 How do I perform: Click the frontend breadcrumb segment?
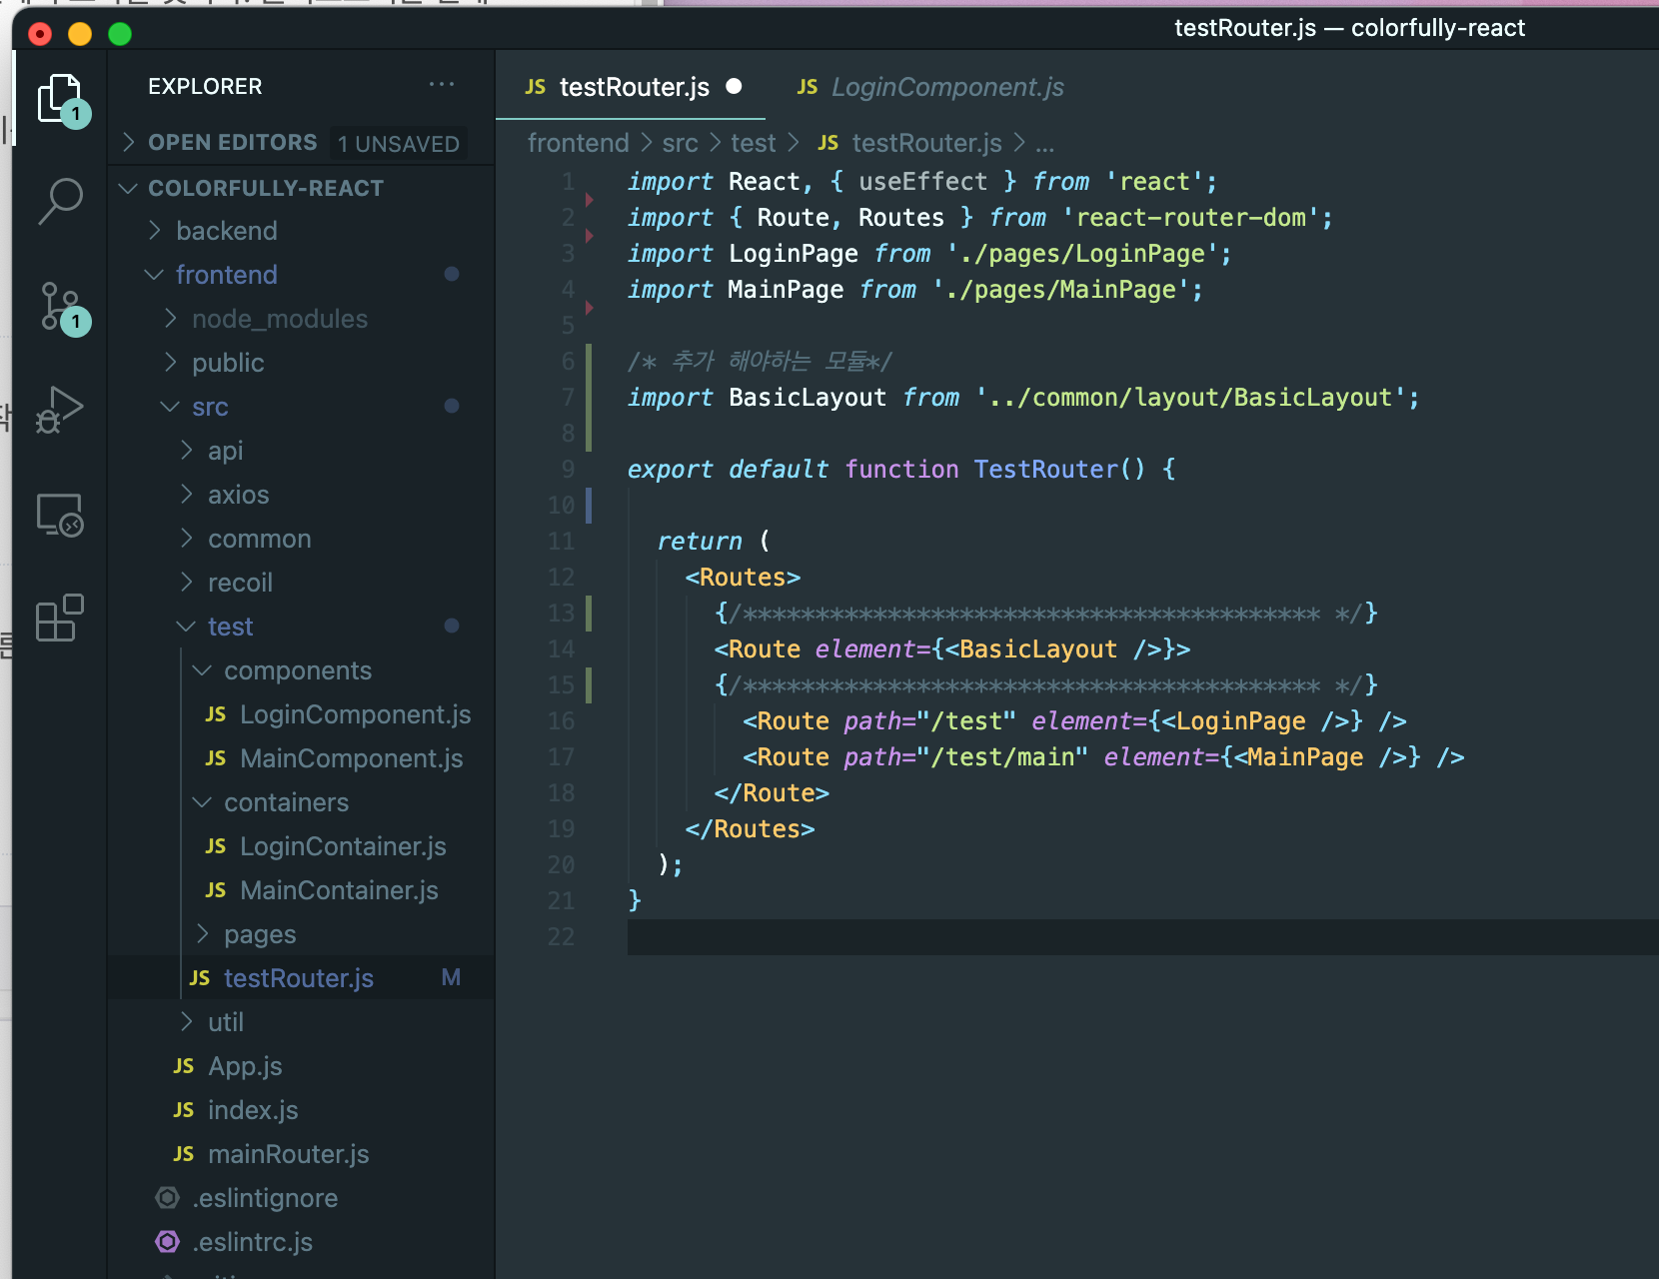578,143
